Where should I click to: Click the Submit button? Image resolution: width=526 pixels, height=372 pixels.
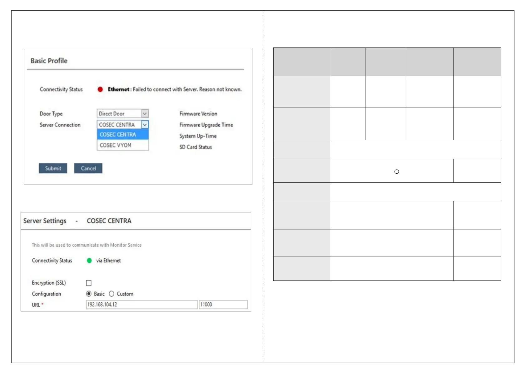53,168
